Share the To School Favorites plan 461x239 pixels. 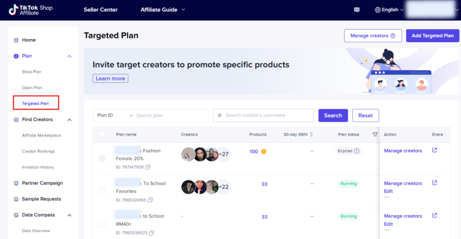(x=434, y=183)
